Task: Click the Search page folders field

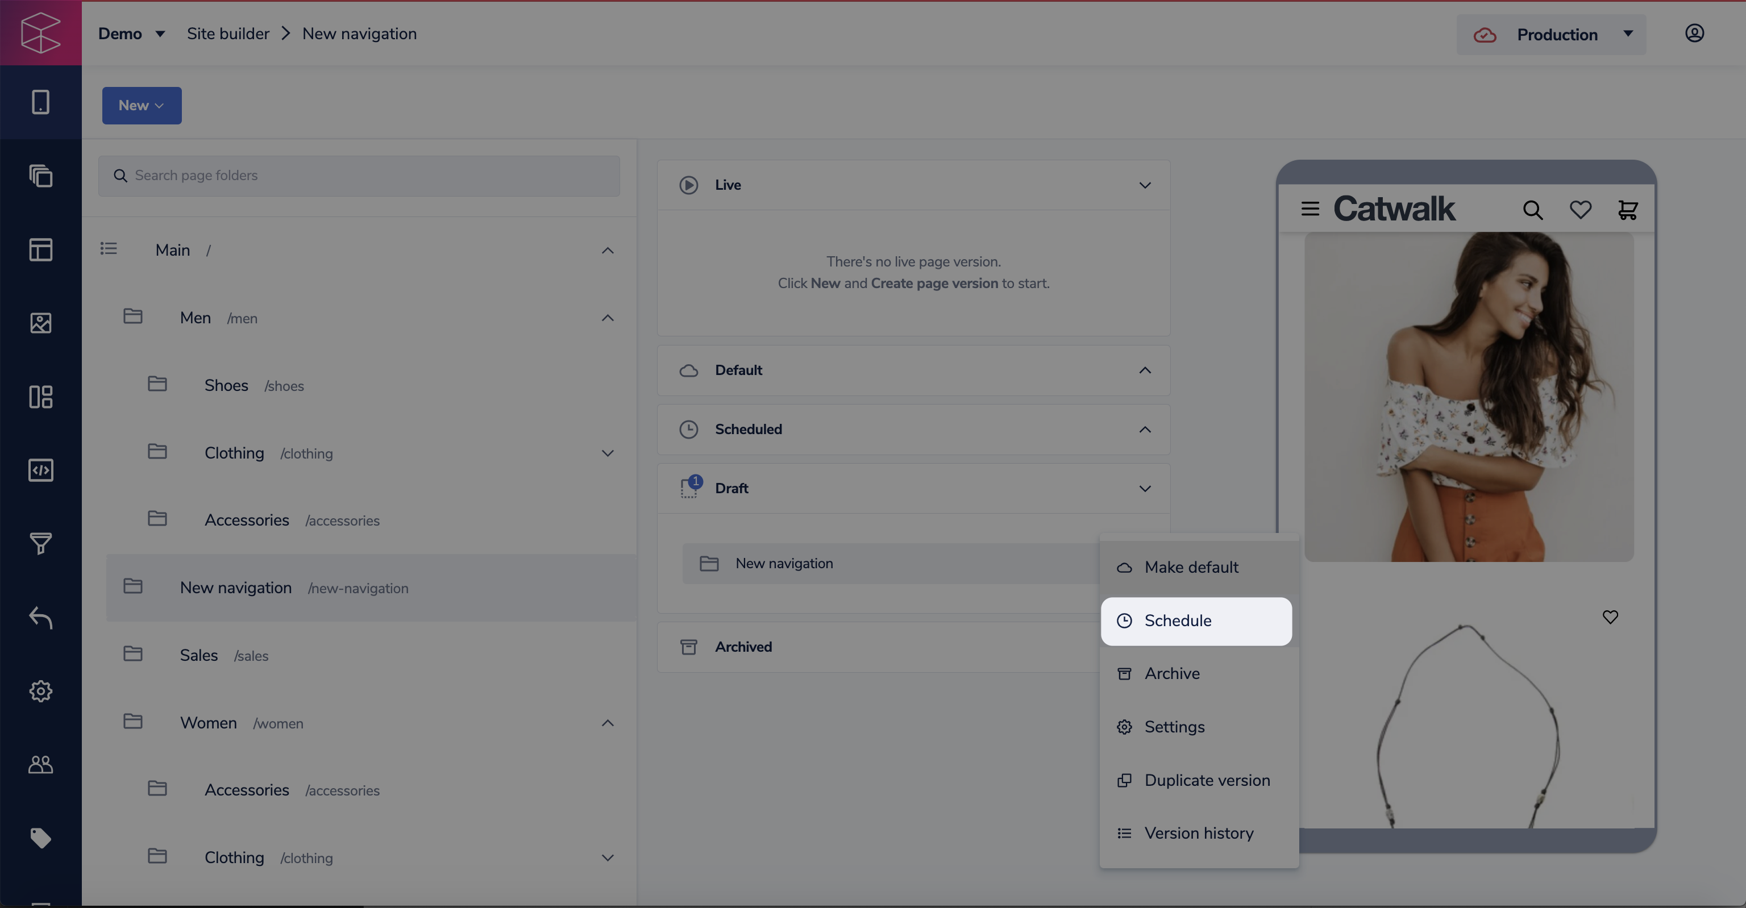Action: click(x=359, y=176)
